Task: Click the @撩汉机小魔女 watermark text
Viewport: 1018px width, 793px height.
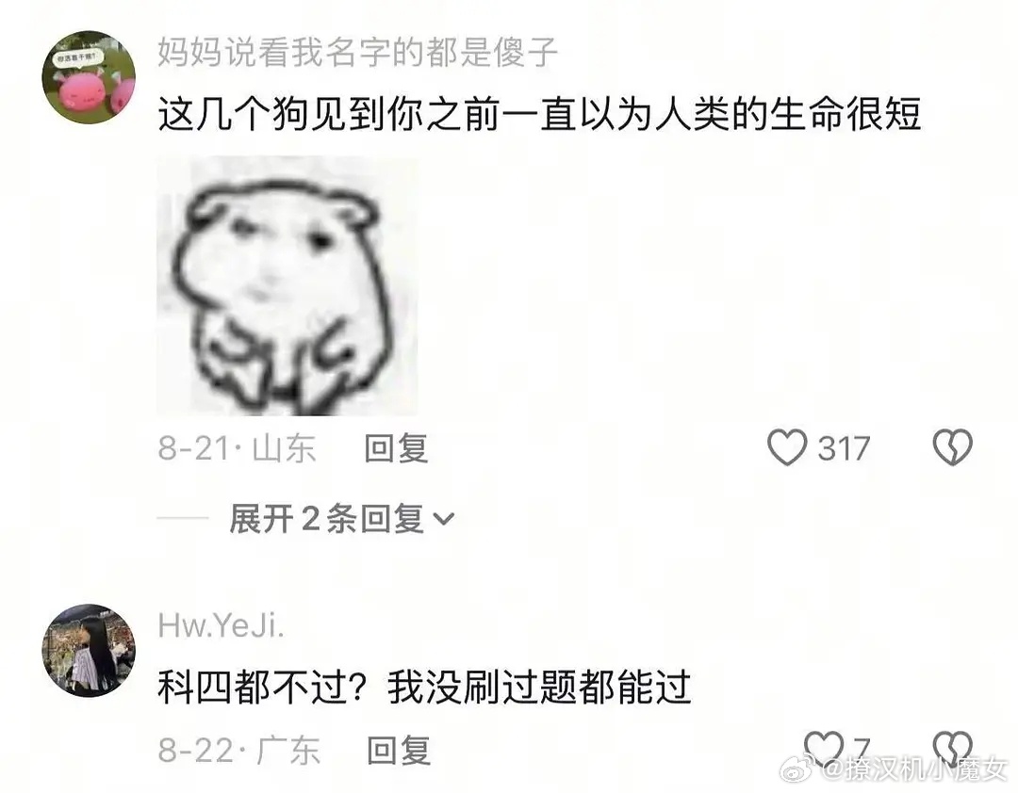Action: pos(914,770)
